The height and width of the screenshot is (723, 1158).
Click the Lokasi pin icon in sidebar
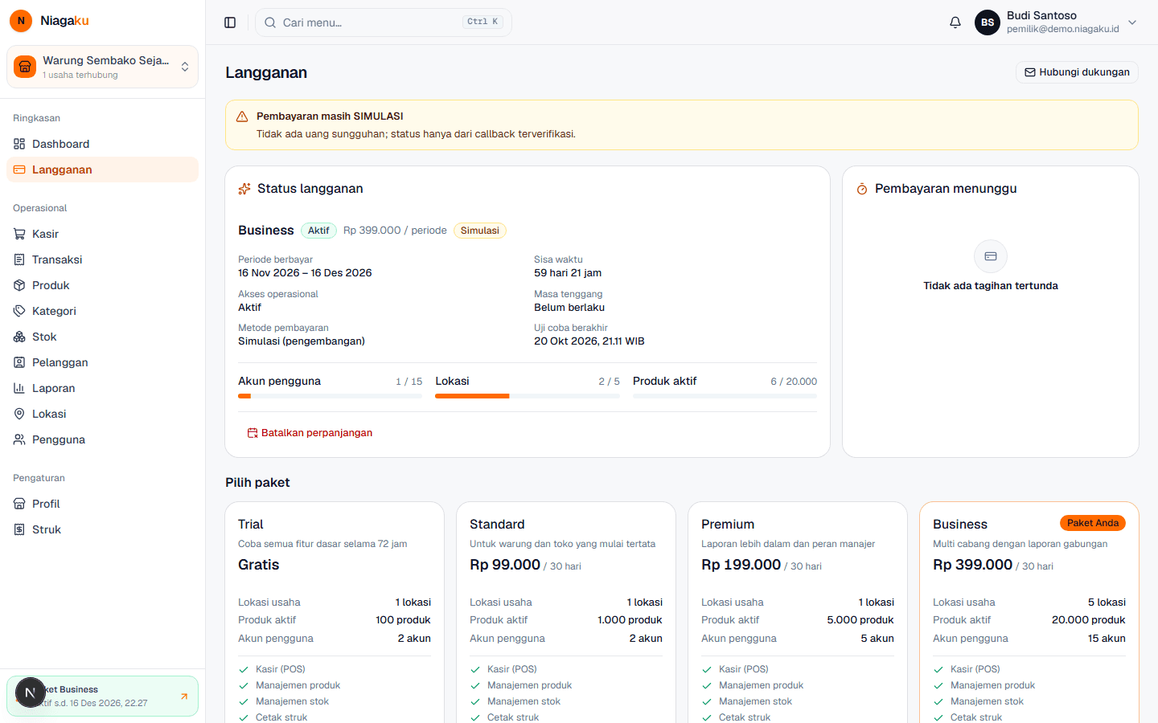click(x=19, y=414)
